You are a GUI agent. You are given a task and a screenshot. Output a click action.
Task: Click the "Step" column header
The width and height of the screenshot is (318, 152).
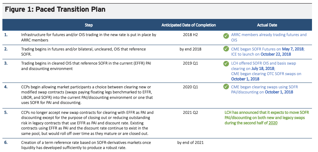tap(89, 25)
